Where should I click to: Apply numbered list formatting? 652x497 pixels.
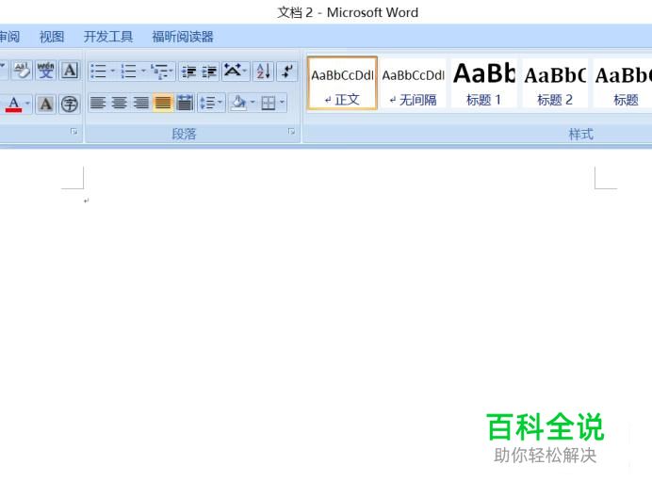[128, 71]
